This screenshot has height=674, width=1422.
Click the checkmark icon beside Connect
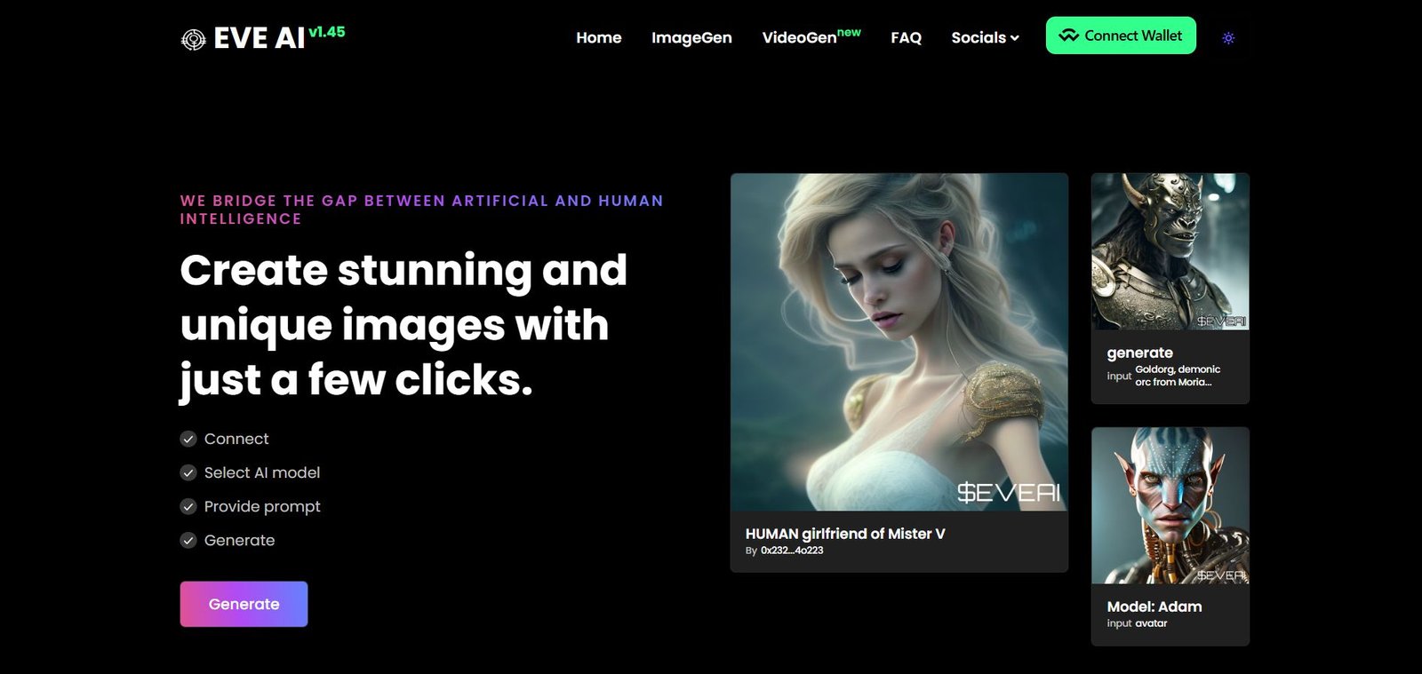(188, 439)
